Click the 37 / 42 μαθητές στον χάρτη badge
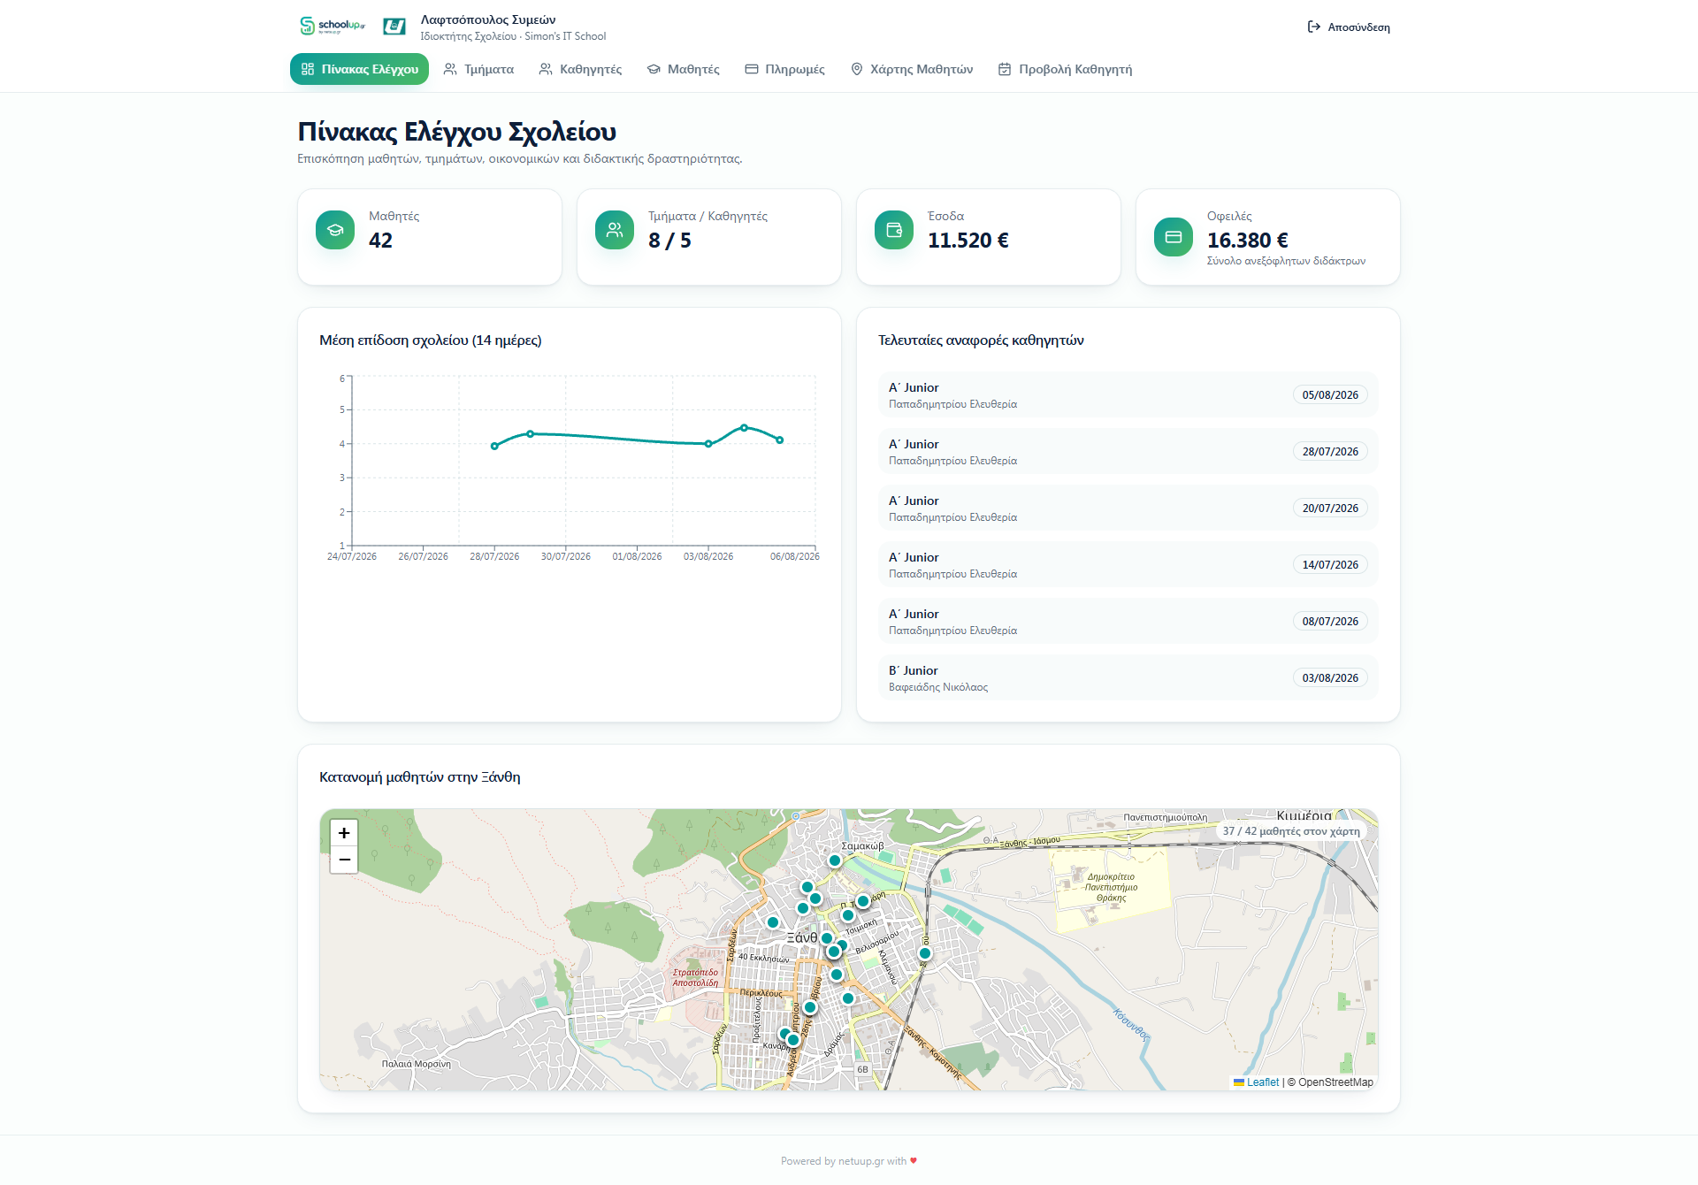This screenshot has width=1698, height=1185. coord(1291,831)
